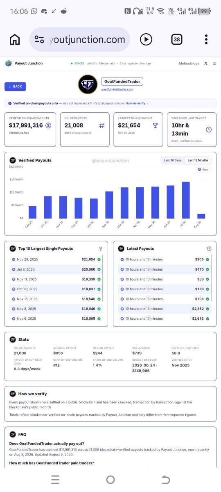This screenshot has height=492, width=221.
Task: Tap the Android recent apps button
Action: point(55,480)
